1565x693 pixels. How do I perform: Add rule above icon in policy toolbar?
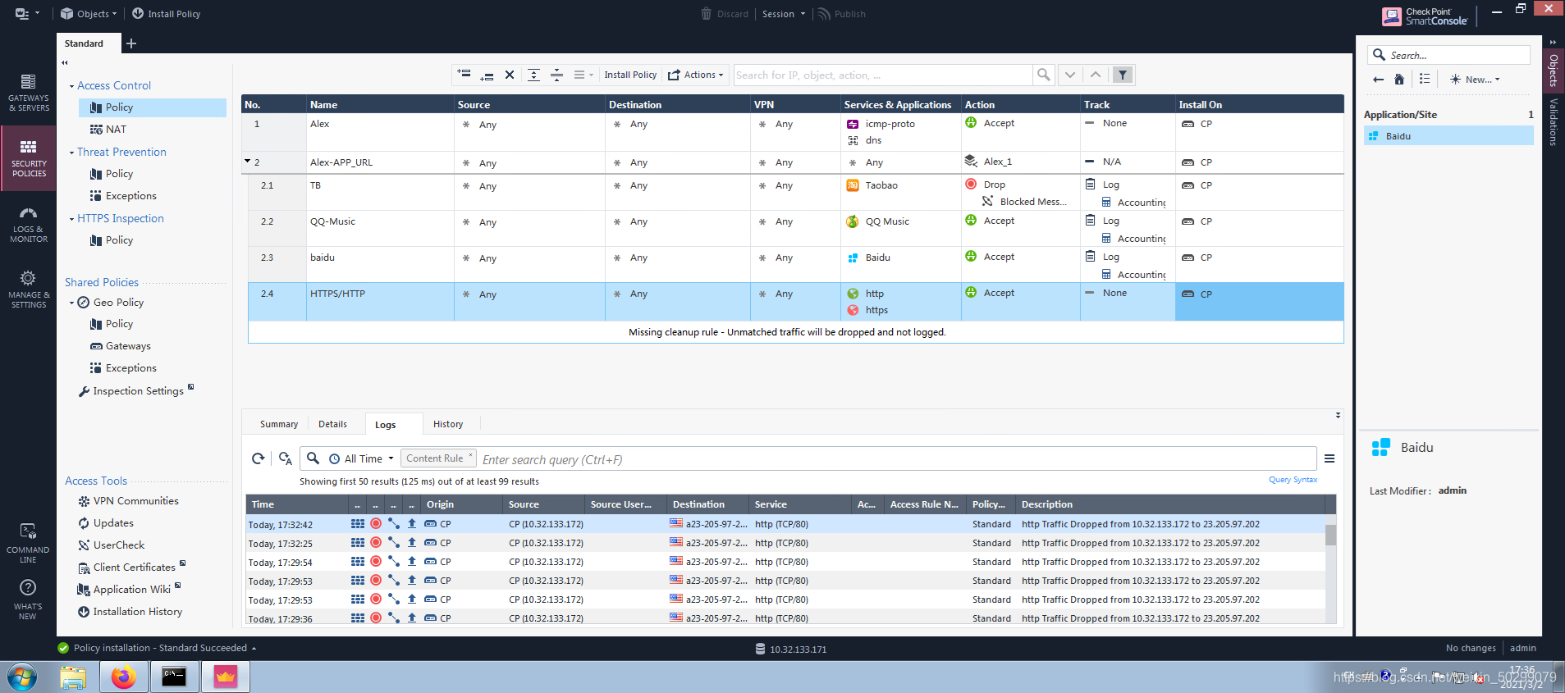coord(464,75)
